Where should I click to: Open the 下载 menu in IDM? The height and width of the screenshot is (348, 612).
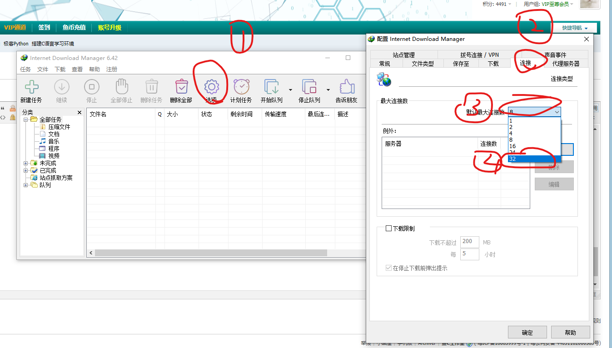tap(60, 70)
